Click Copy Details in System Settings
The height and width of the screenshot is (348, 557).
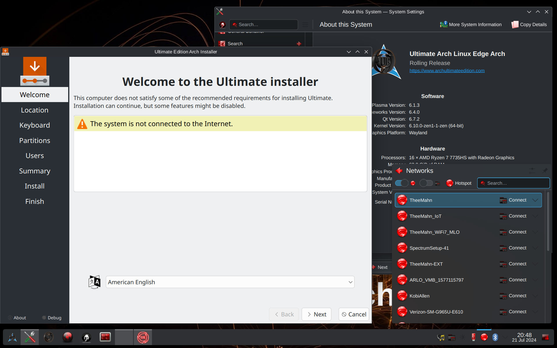(529, 24)
